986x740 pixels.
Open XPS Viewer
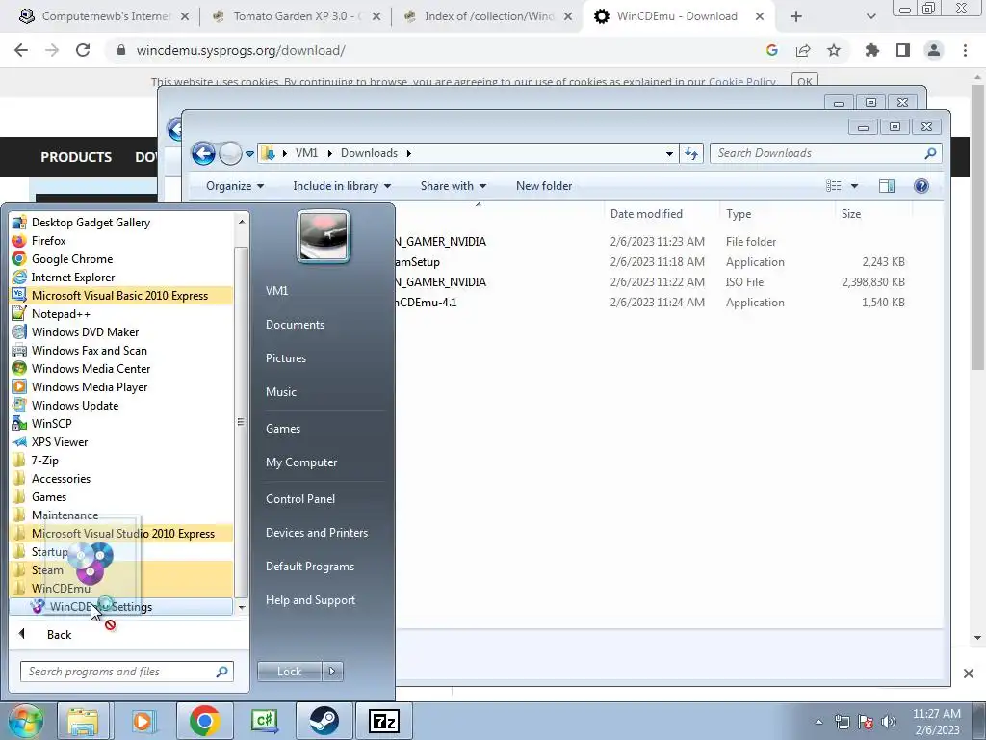coord(60,441)
